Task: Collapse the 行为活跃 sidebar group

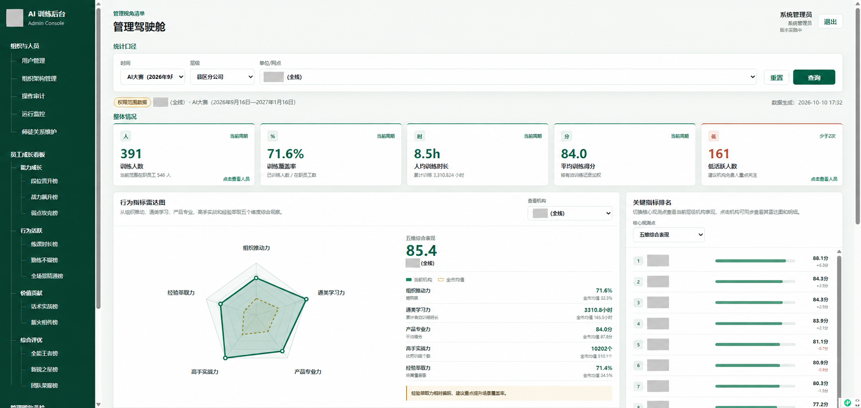Action: tap(31, 231)
